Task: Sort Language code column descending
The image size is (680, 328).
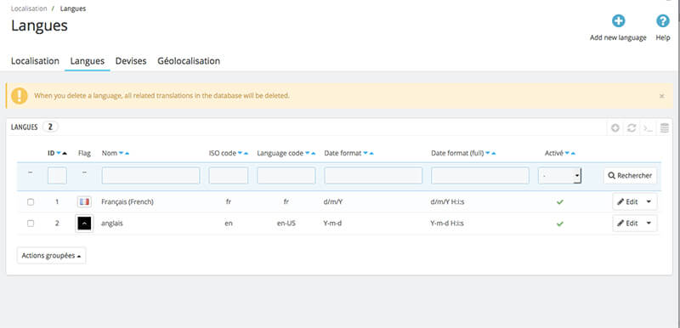Action: 308,154
